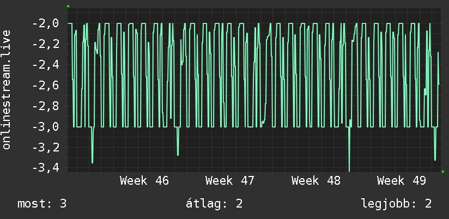Click the '-2,6' y-axis value
This screenshot has height=219, width=449.
(46, 86)
